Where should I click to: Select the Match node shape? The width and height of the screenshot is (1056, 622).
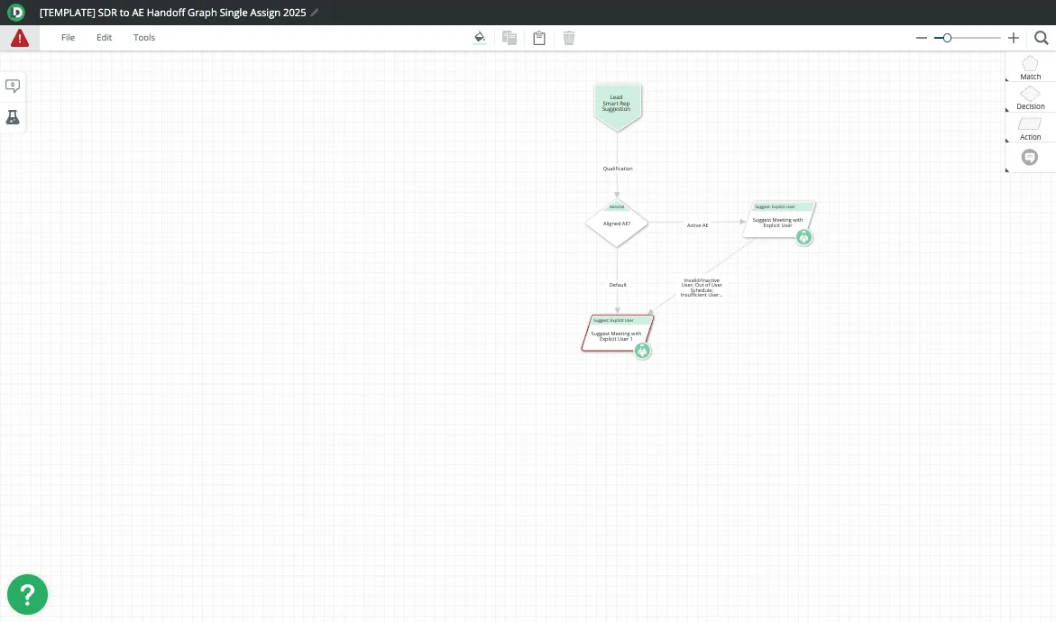coord(1030,65)
